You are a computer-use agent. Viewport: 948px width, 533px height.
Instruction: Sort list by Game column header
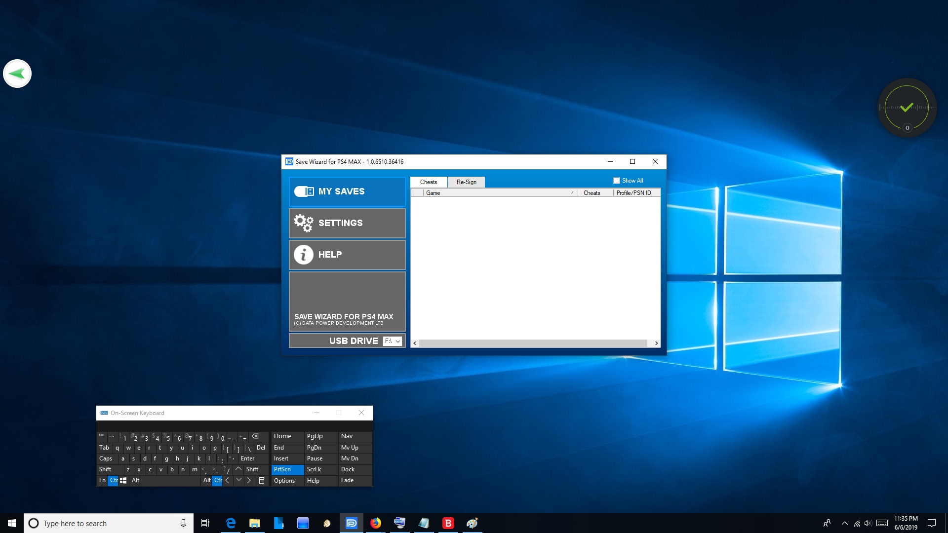pyautogui.click(x=500, y=193)
